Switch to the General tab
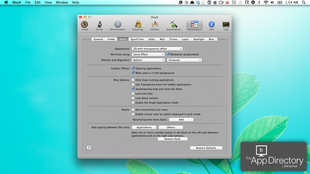 click(x=98, y=39)
